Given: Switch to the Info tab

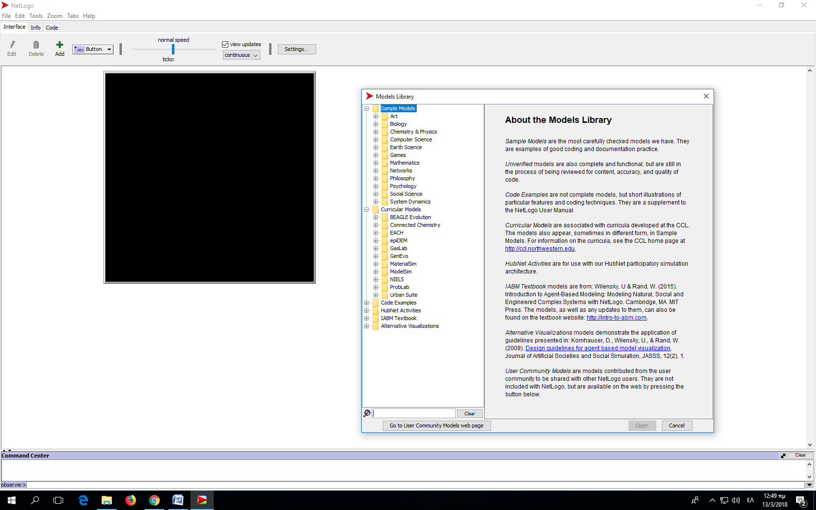Looking at the screenshot, I should 35,28.
